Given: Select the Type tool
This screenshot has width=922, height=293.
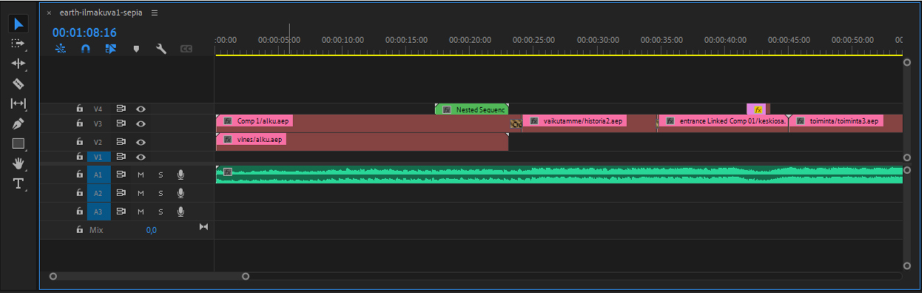Looking at the screenshot, I should [x=18, y=183].
